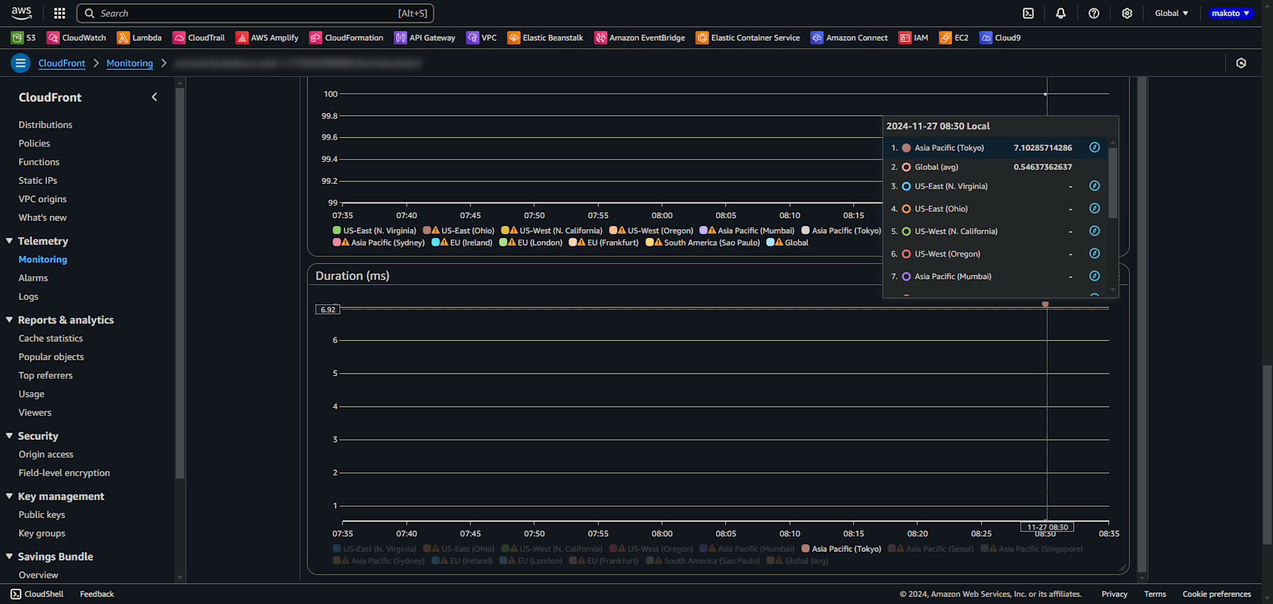Collapse the Security section
The image size is (1273, 604).
click(10, 436)
